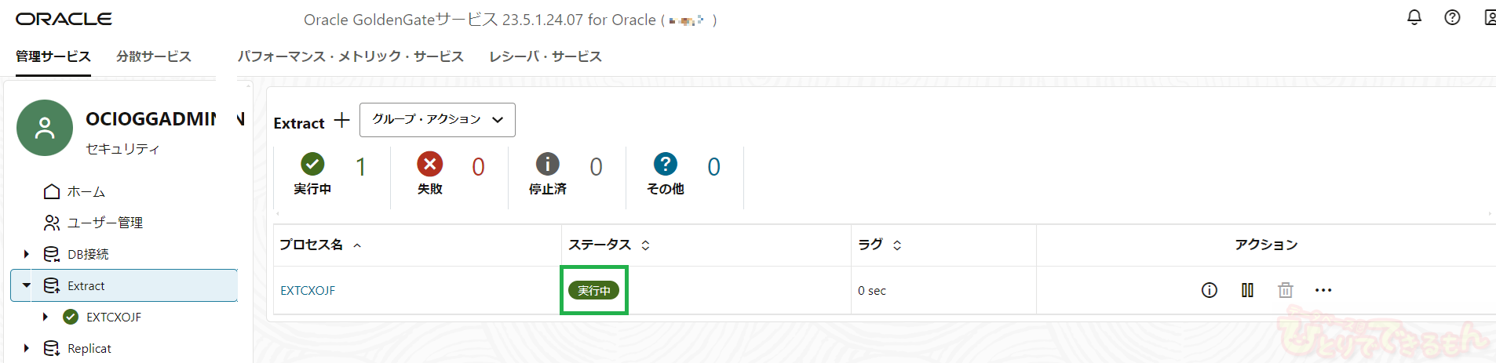This screenshot has width=1496, height=363.
Task: Open パフォーマンス・メトリック・サービス tab
Action: (350, 56)
